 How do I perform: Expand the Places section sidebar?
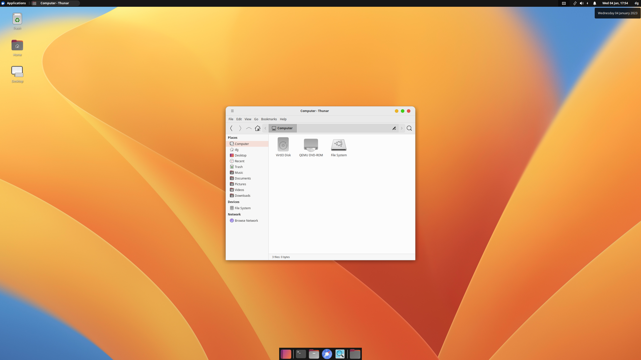tap(232, 137)
